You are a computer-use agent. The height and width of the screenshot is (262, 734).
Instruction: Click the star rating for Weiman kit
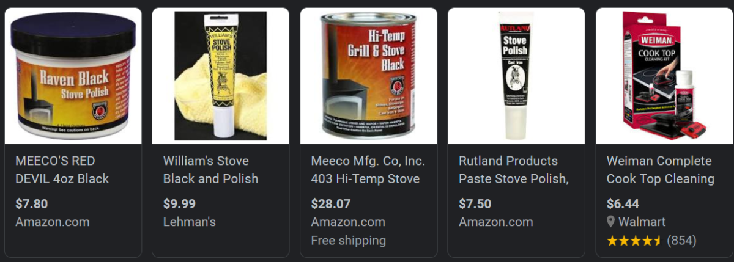[634, 241]
